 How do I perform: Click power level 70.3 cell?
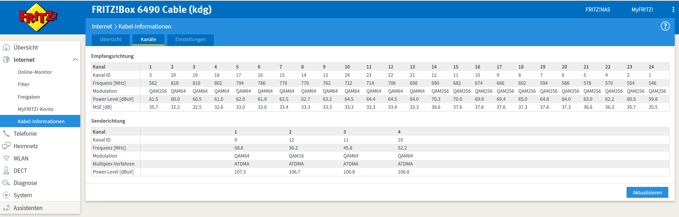(x=436, y=99)
